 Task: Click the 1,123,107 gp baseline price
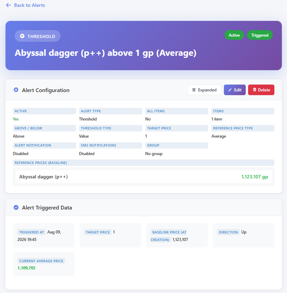[255, 177]
